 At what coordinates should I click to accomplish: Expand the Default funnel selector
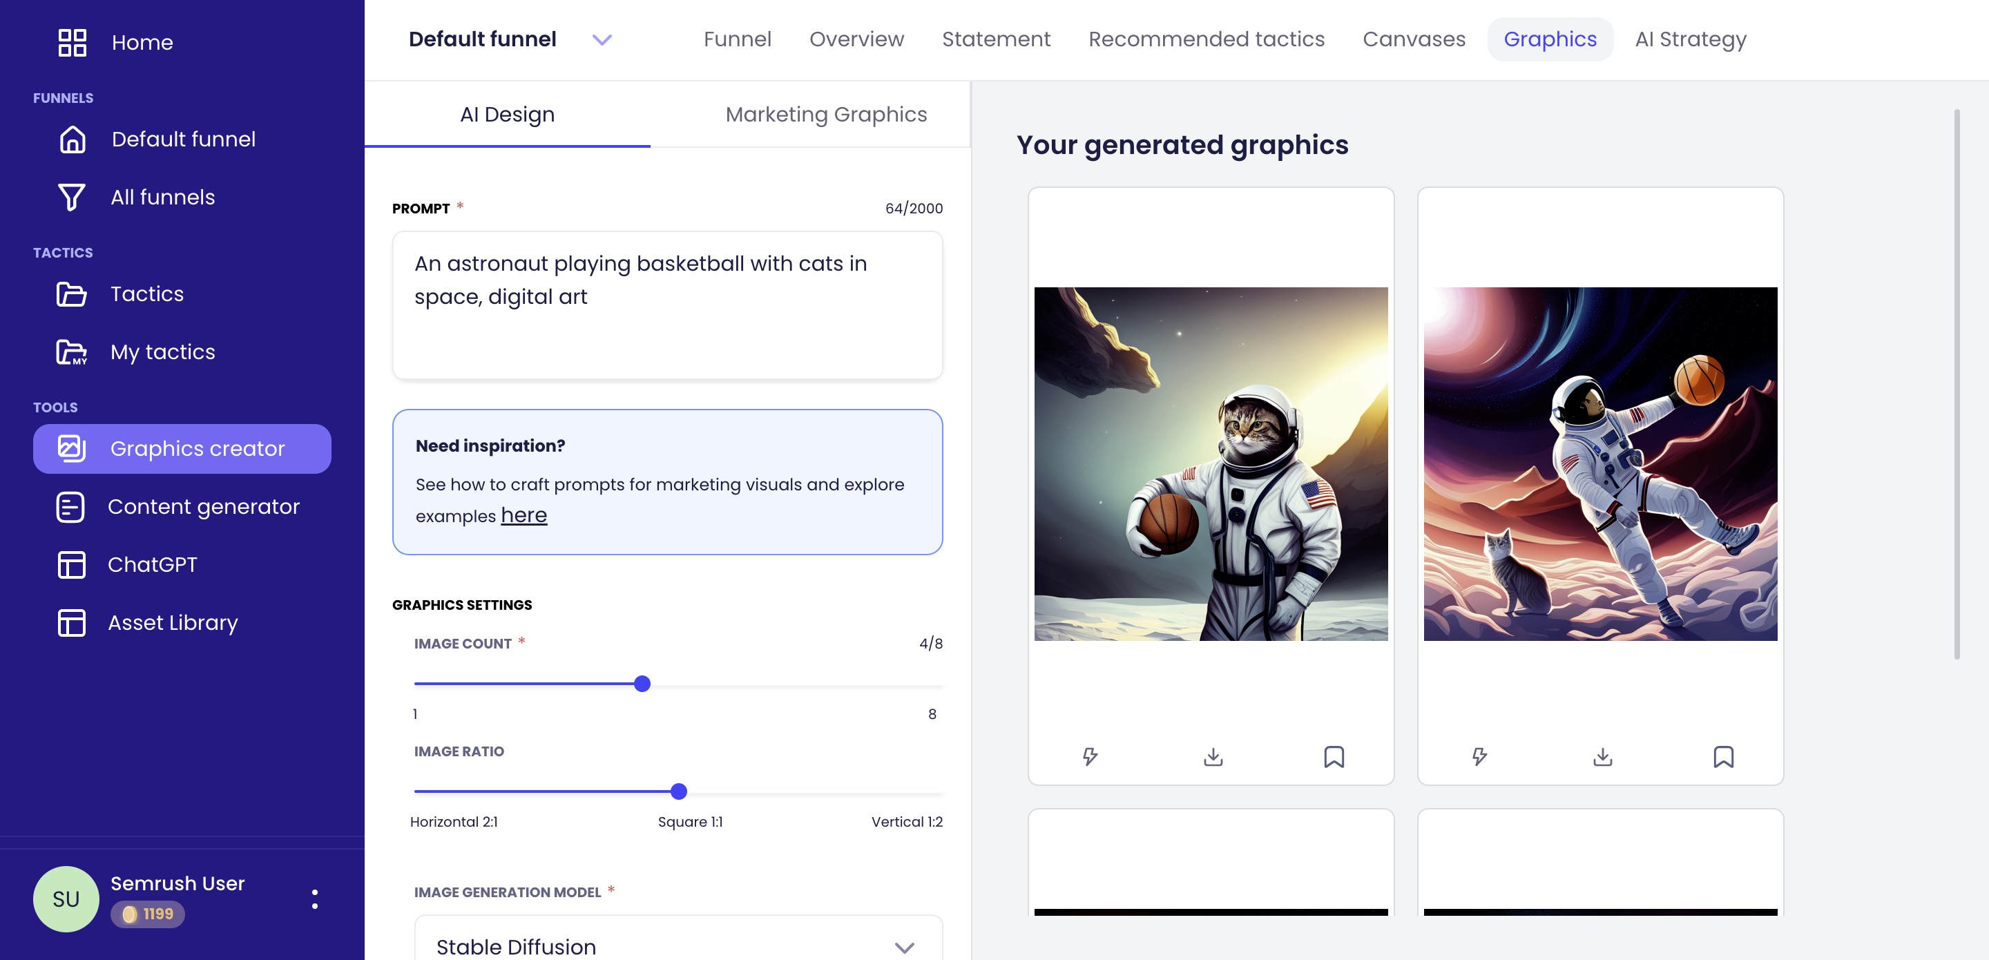(x=602, y=39)
